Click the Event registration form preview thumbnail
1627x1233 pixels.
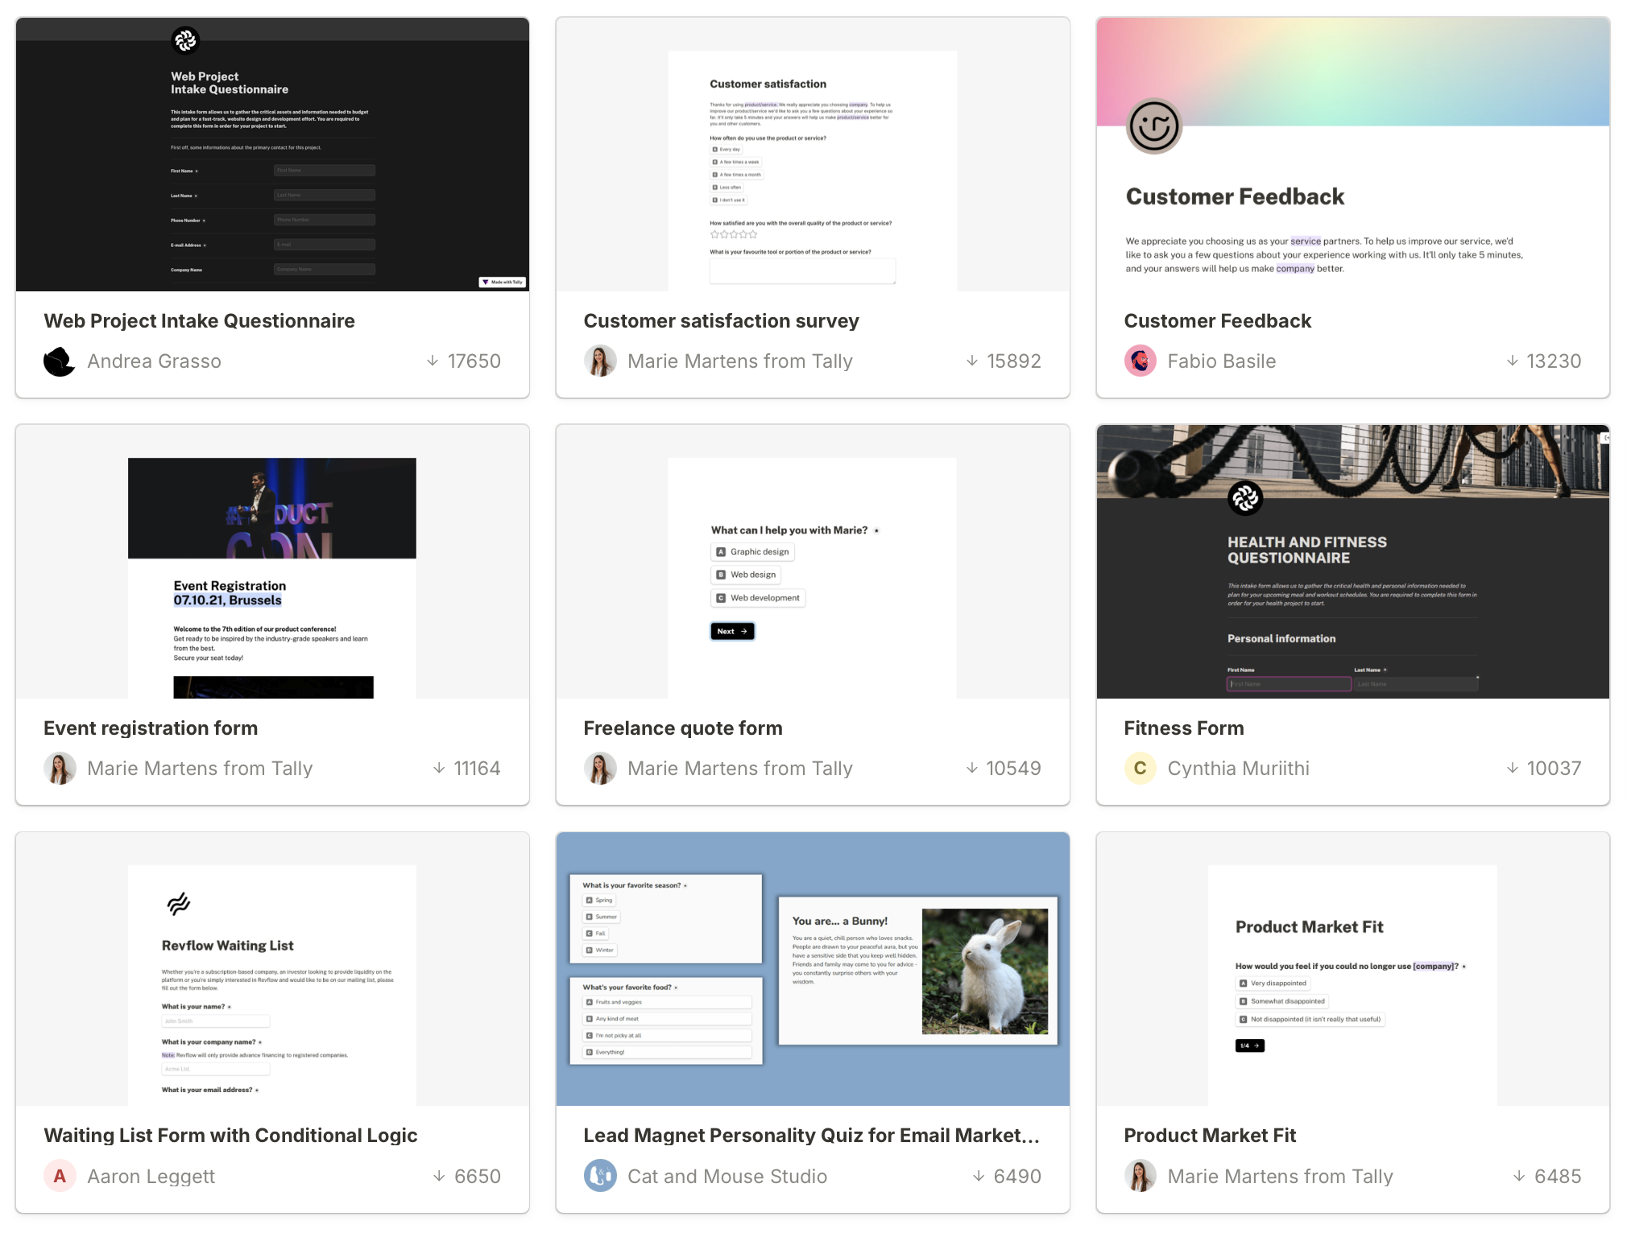click(272, 562)
